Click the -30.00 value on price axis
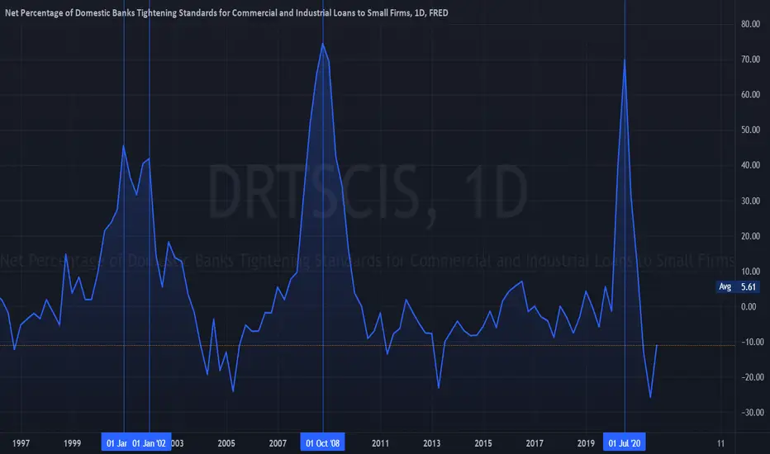Viewport: 770px width, 454px height. click(x=751, y=413)
